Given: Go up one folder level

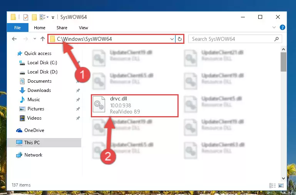Looking at the screenshot, I should point(43,39).
